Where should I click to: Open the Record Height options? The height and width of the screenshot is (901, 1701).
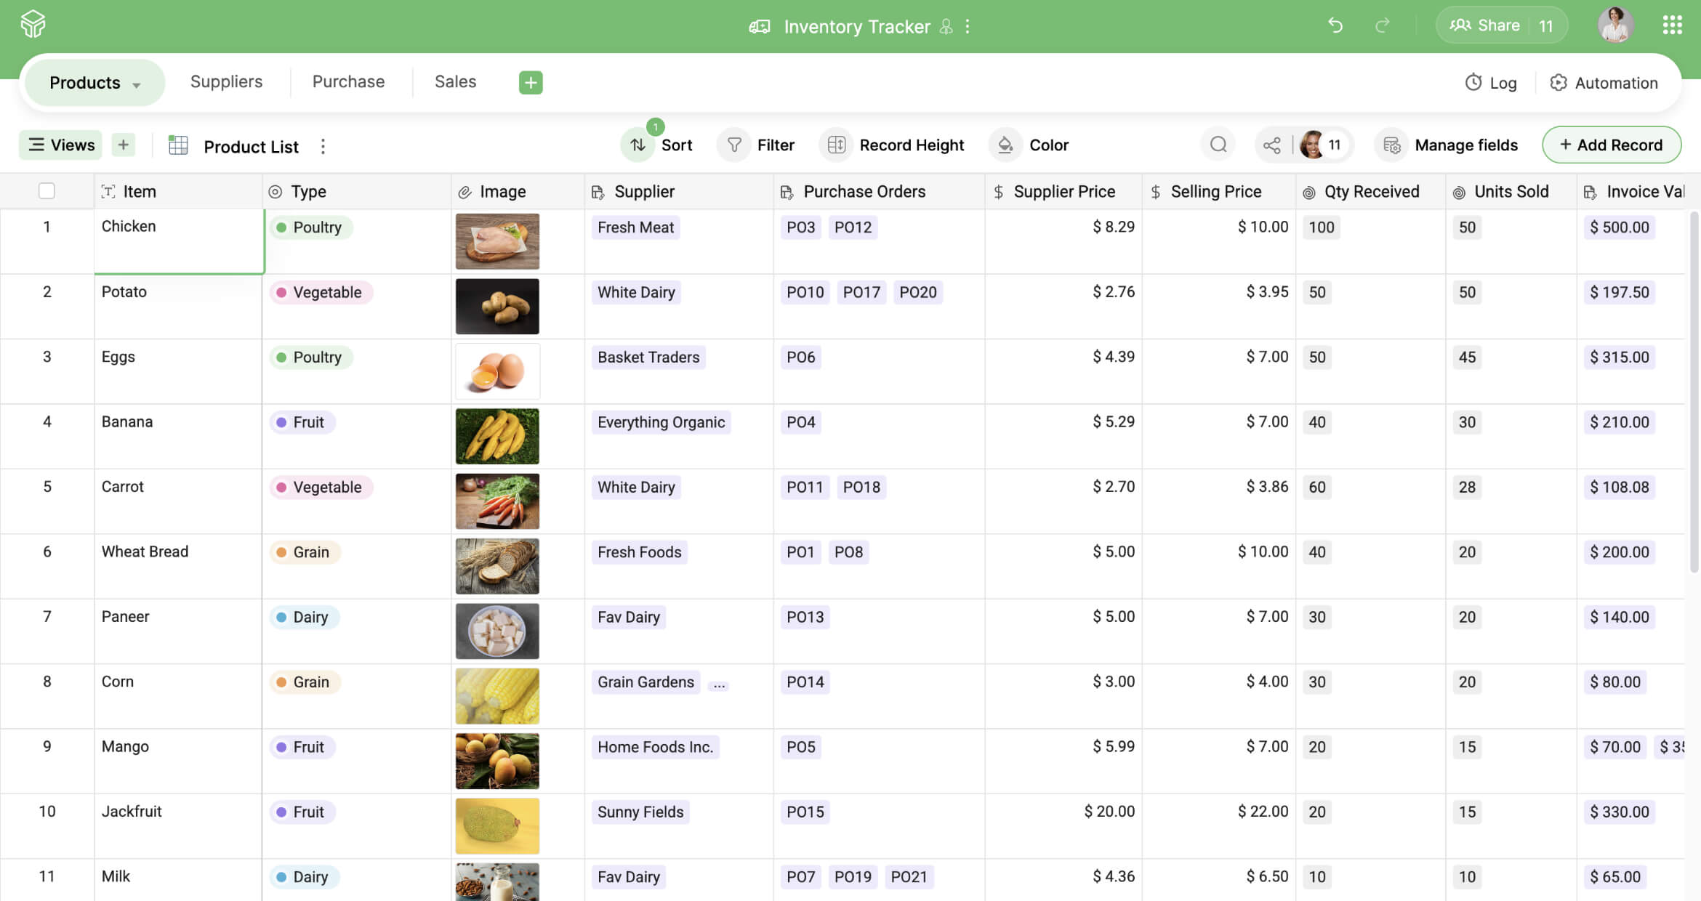point(892,145)
